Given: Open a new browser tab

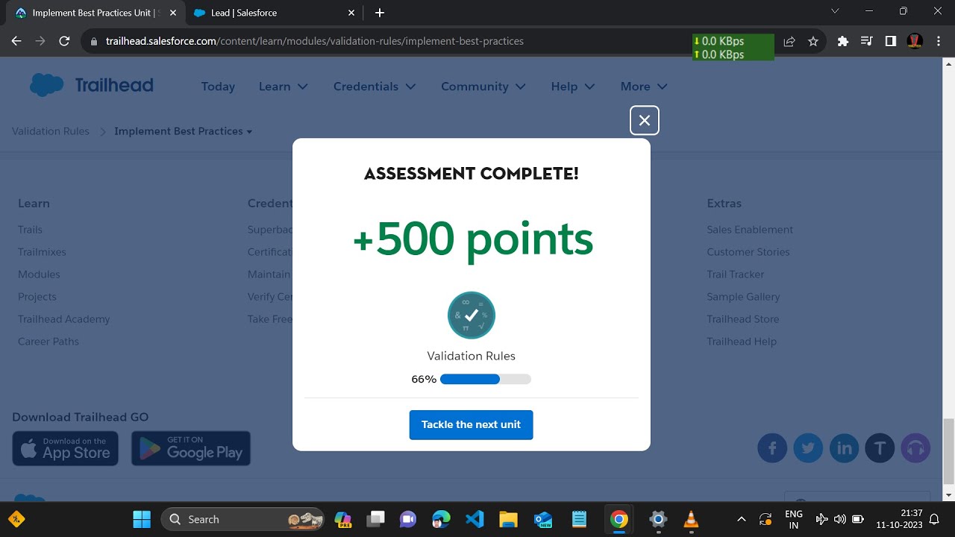Looking at the screenshot, I should click(380, 13).
